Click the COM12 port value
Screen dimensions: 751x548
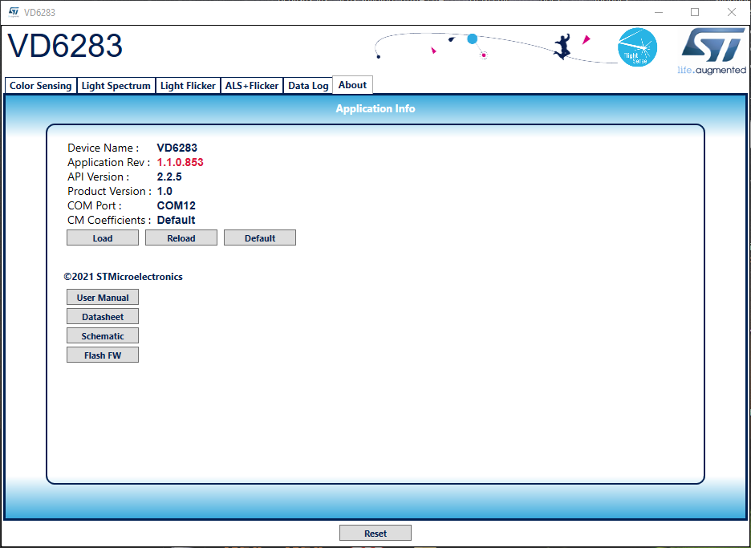coord(177,205)
